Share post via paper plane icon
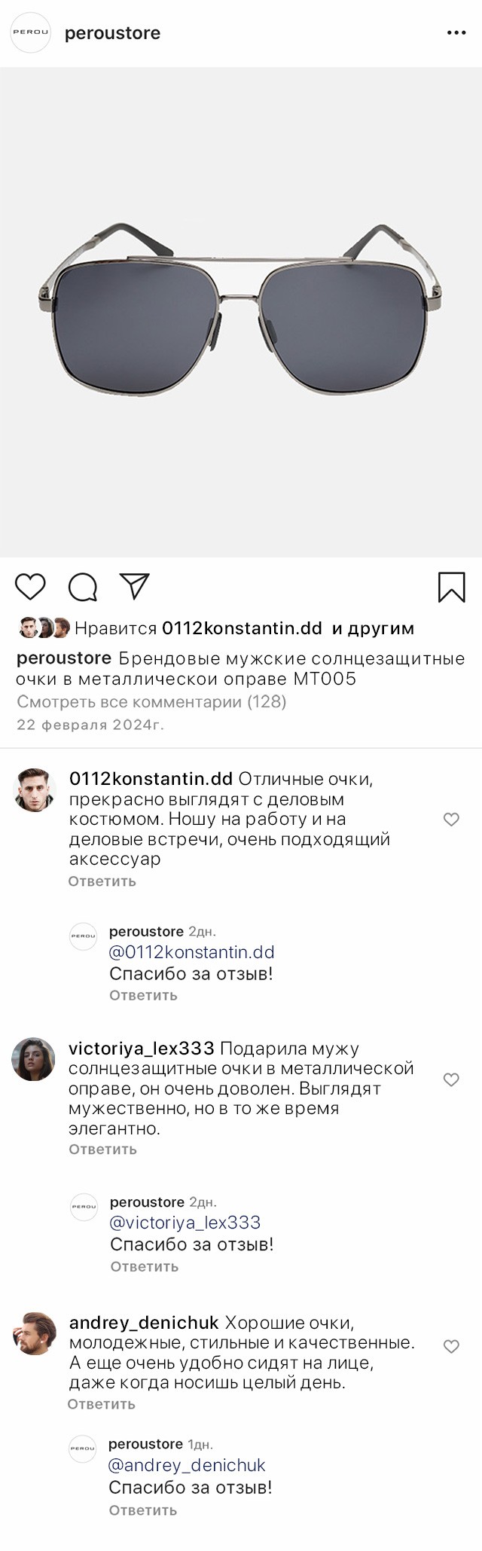 135,586
